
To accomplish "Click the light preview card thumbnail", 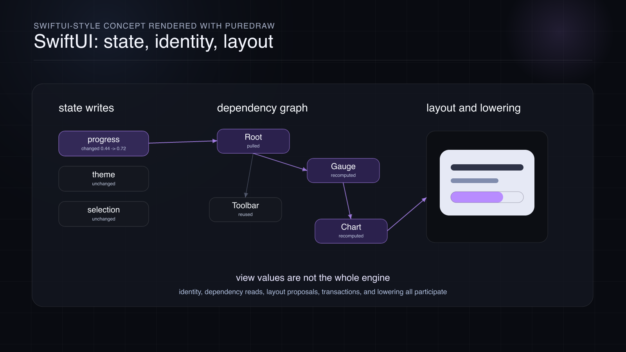I will click(487, 183).
